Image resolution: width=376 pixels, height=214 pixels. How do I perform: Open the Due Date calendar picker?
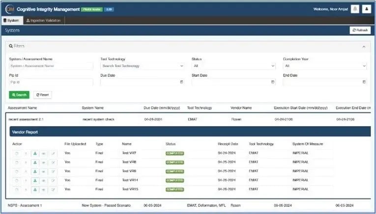tap(181, 82)
